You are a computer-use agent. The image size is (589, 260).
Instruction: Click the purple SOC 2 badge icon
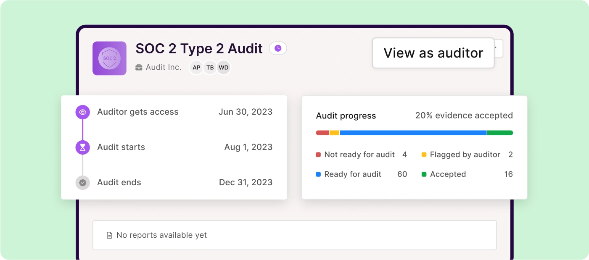(x=109, y=58)
